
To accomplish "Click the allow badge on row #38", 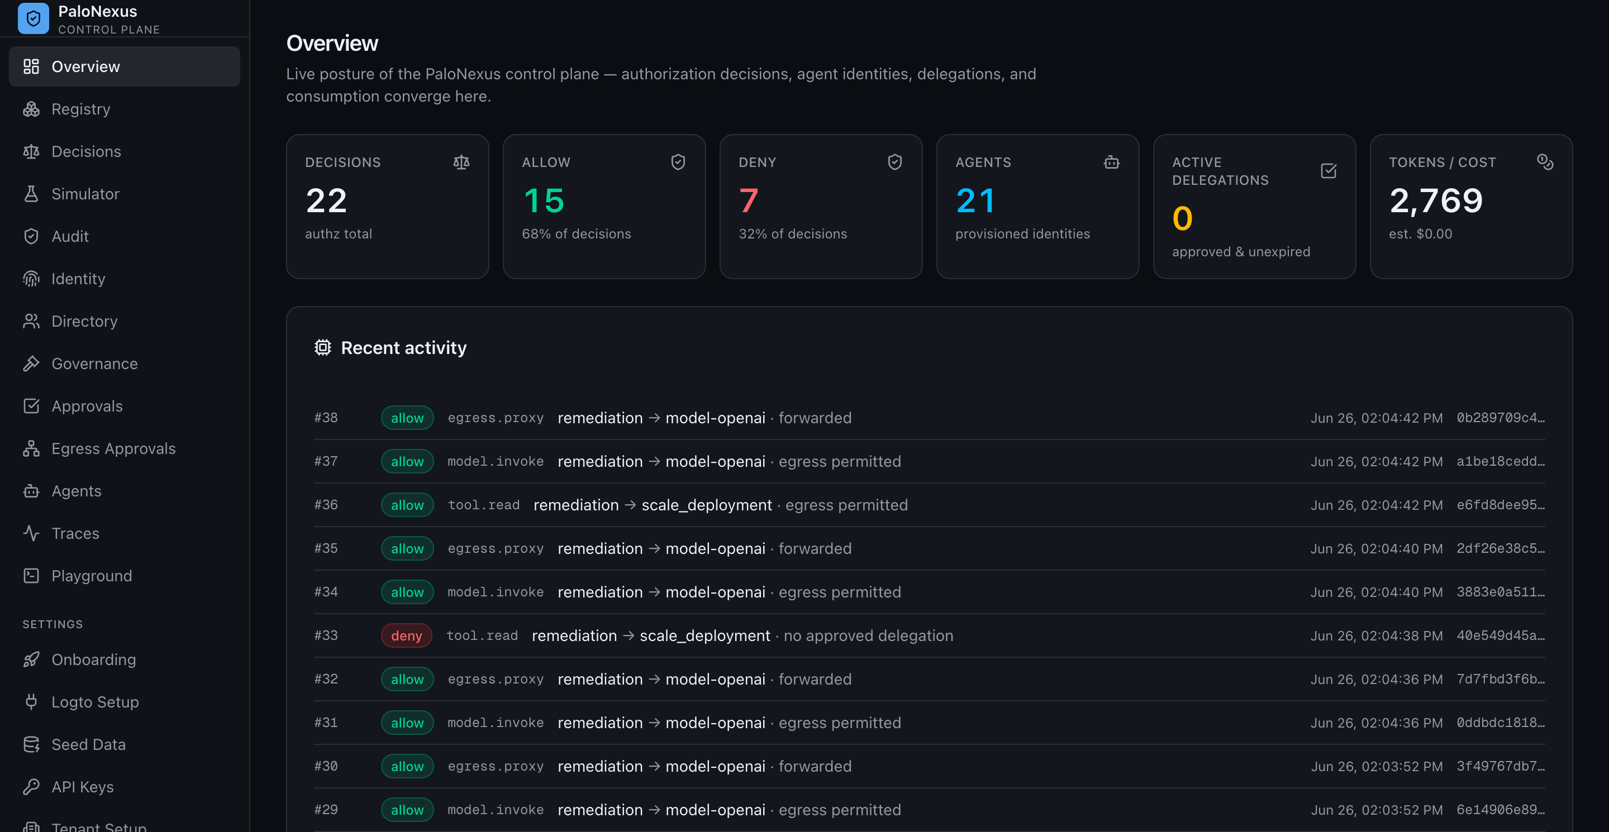I will 407,418.
